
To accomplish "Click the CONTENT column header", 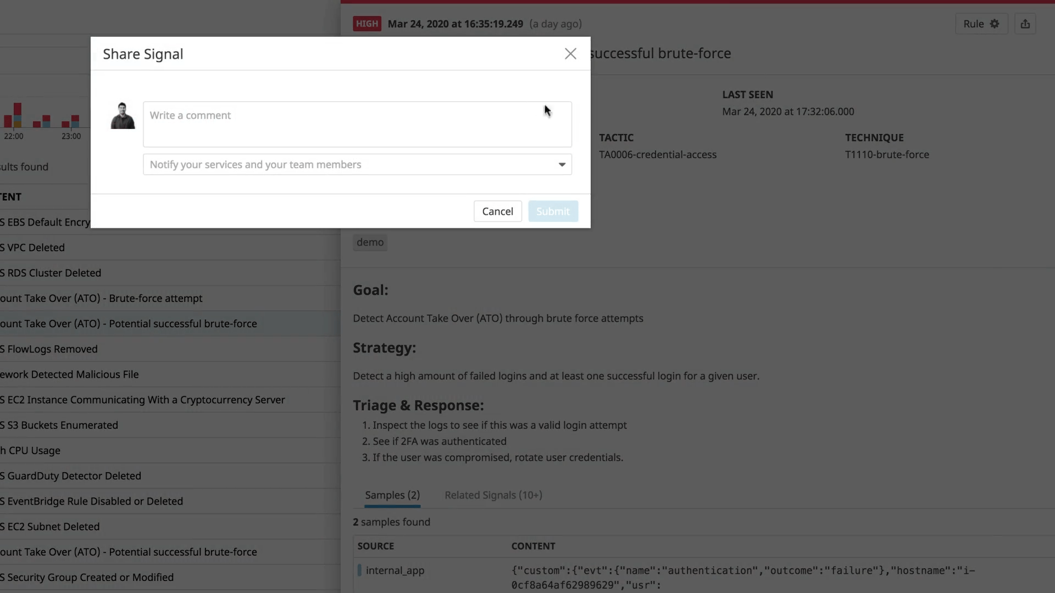I will 533,546.
